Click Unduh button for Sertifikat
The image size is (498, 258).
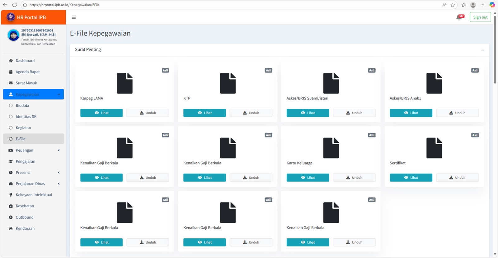457,177
